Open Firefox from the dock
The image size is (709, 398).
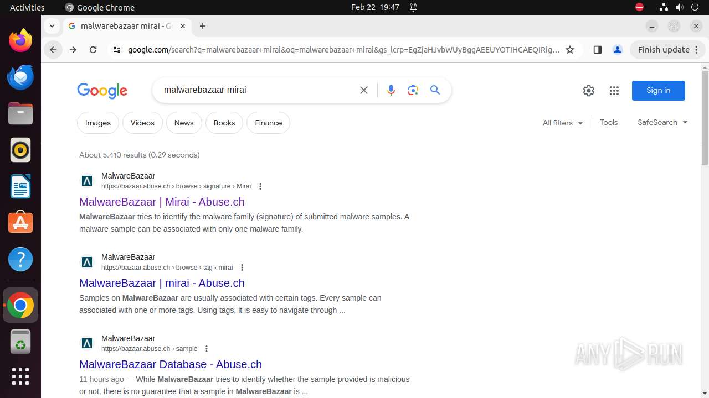pos(20,41)
